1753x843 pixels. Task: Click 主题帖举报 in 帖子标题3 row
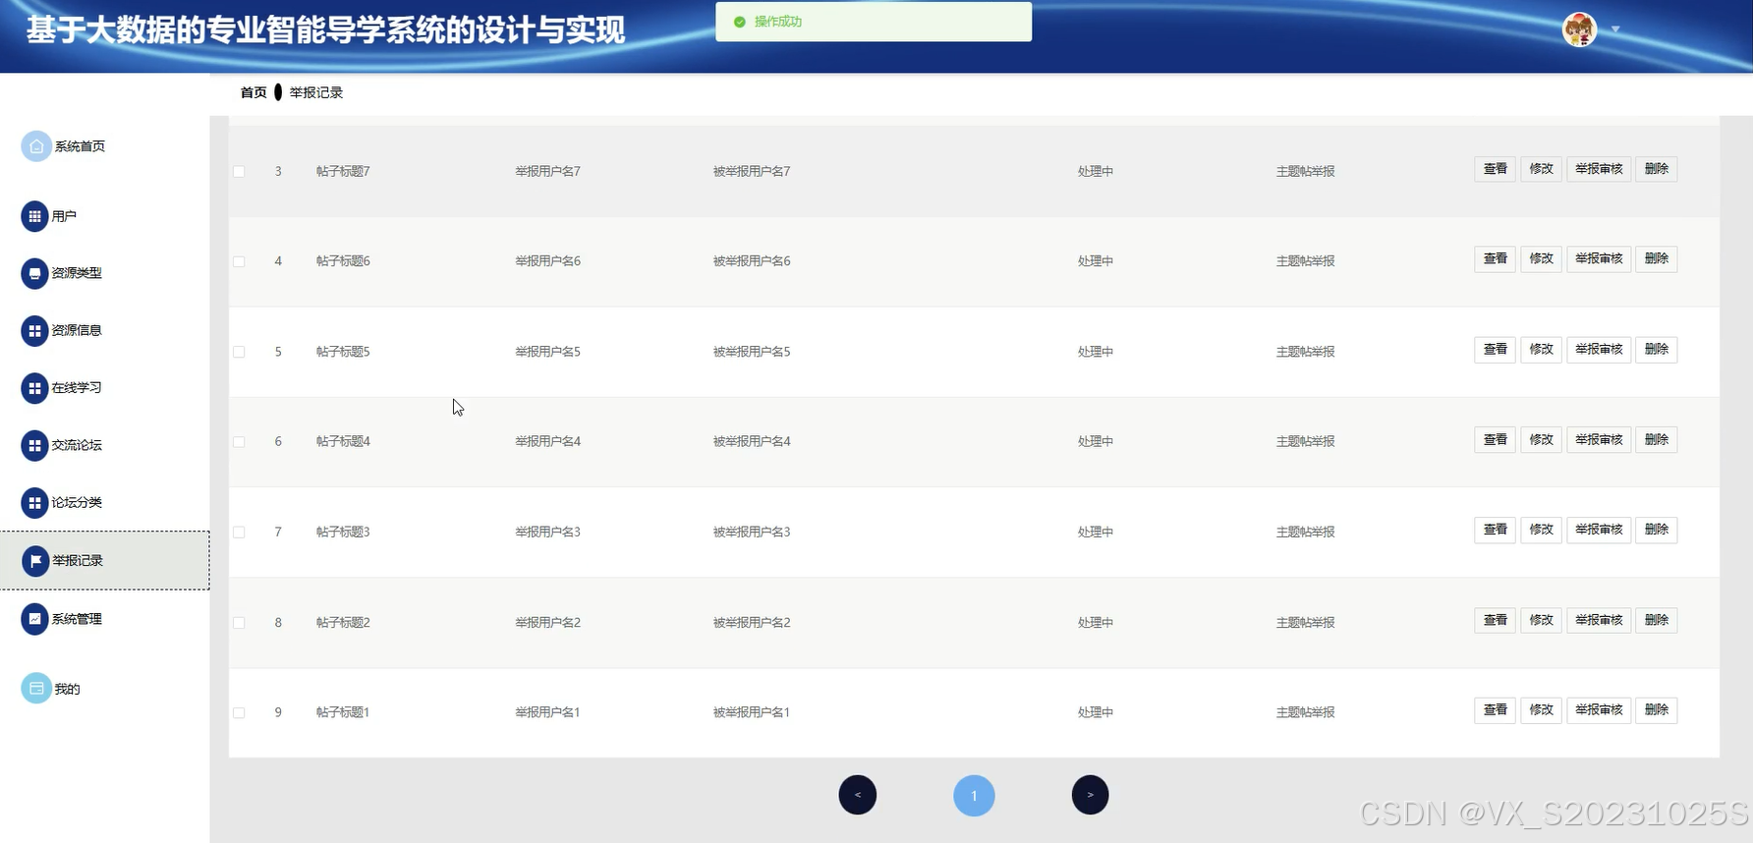pos(1305,533)
